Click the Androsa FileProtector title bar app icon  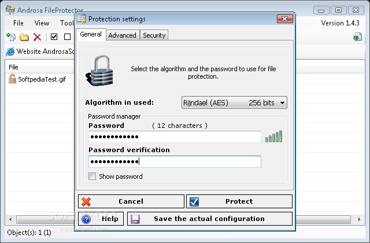(10, 10)
